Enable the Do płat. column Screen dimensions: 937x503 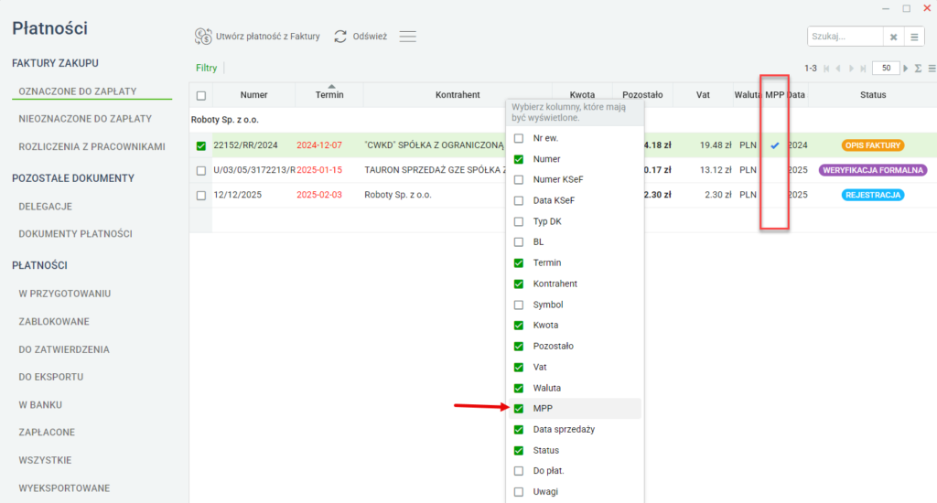coord(519,471)
